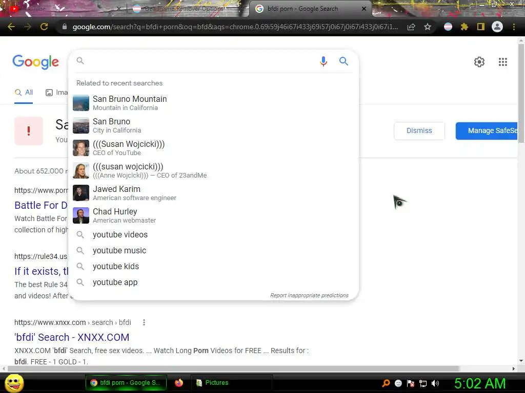Click the blue search magnifier button
Screen dimensions: 525x393
coord(344,61)
